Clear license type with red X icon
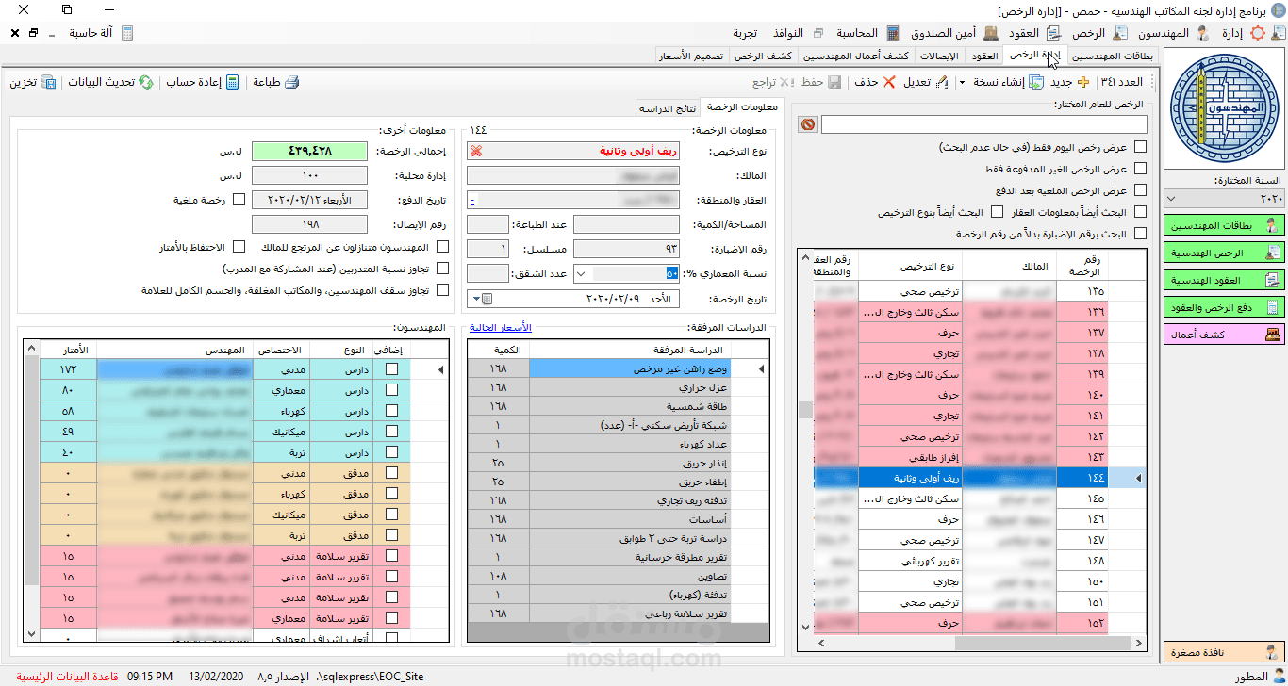 (x=476, y=151)
